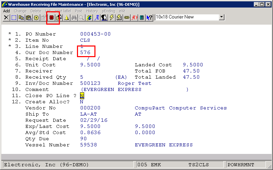The width and height of the screenshot is (273, 170).
Task: Click the Comment field EVERGREEN EXPRESS
Action: [x=134, y=89]
